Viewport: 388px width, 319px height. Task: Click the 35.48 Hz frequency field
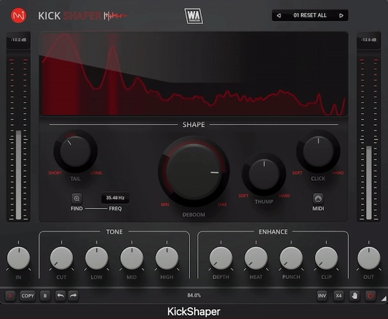pyautogui.click(x=115, y=198)
